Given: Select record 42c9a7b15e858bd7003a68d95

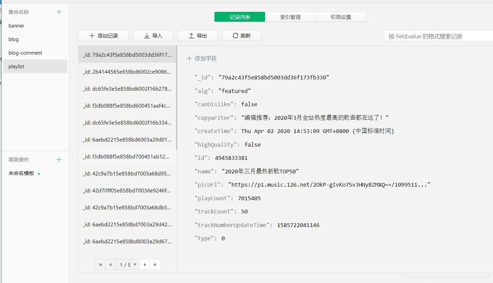Looking at the screenshot, I should [x=127, y=173].
